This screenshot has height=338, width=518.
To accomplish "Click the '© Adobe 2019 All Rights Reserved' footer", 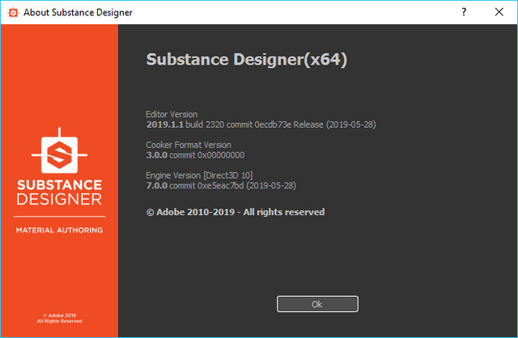I will [59, 319].
